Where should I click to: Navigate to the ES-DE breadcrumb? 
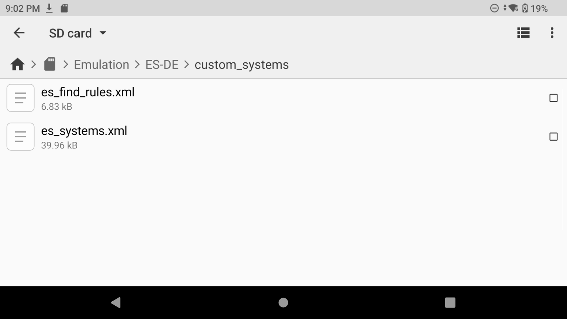point(162,64)
